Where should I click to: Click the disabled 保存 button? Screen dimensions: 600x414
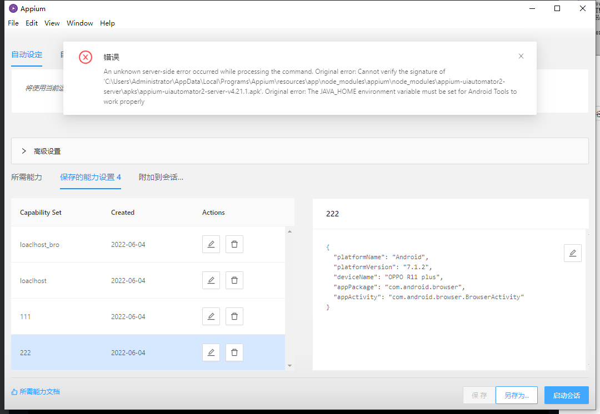tap(479, 395)
